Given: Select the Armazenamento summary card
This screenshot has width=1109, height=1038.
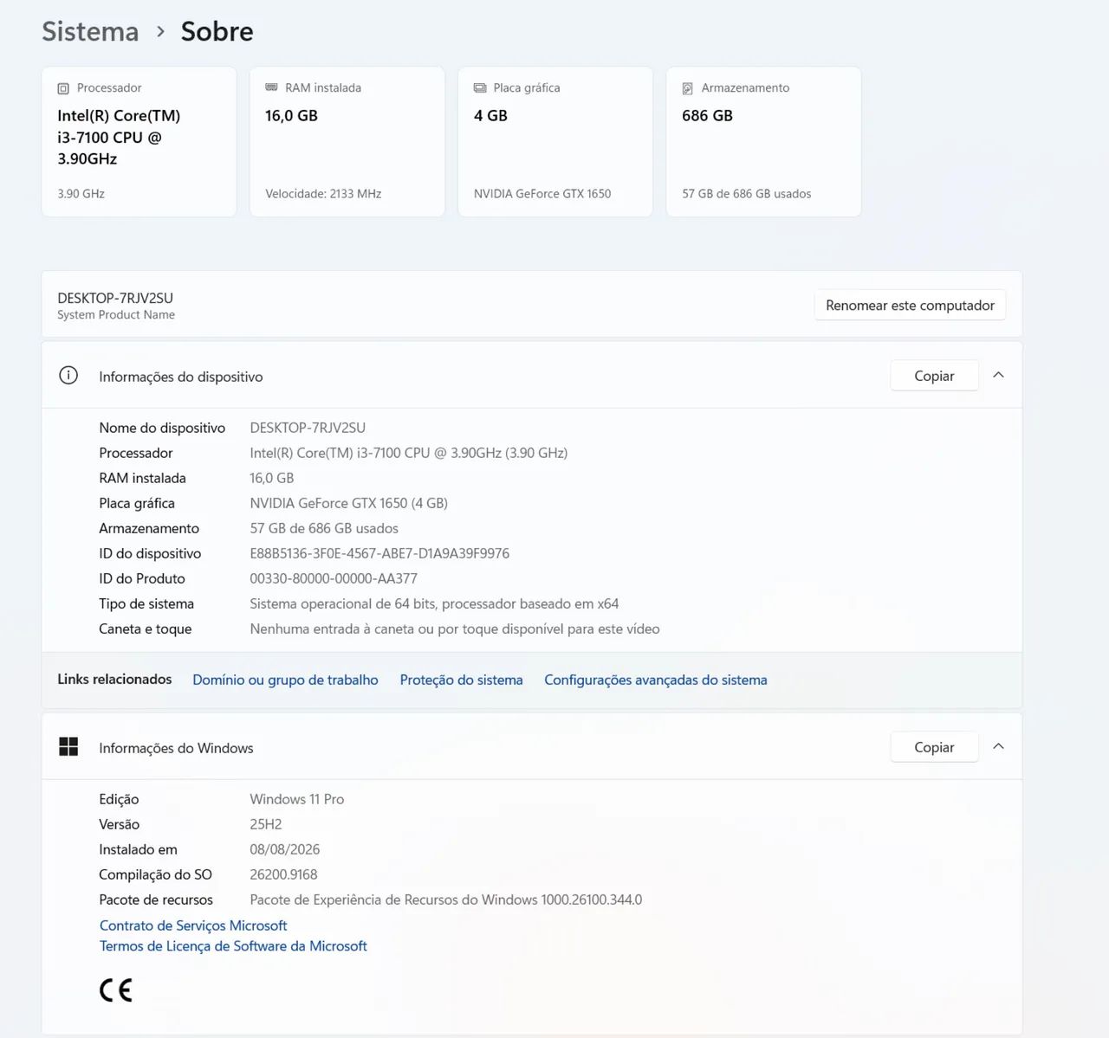Looking at the screenshot, I should click(x=763, y=142).
